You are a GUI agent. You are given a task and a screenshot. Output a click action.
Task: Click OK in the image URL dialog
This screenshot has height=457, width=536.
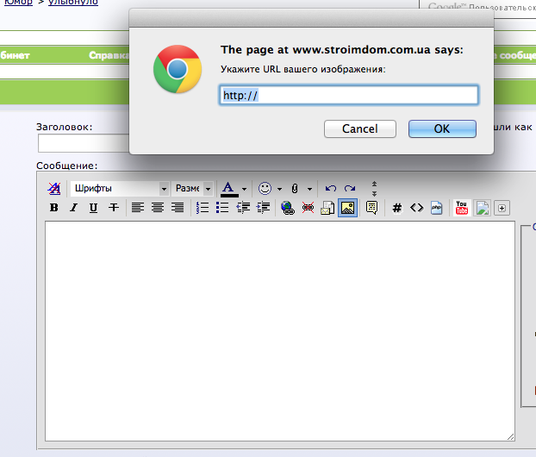442,129
